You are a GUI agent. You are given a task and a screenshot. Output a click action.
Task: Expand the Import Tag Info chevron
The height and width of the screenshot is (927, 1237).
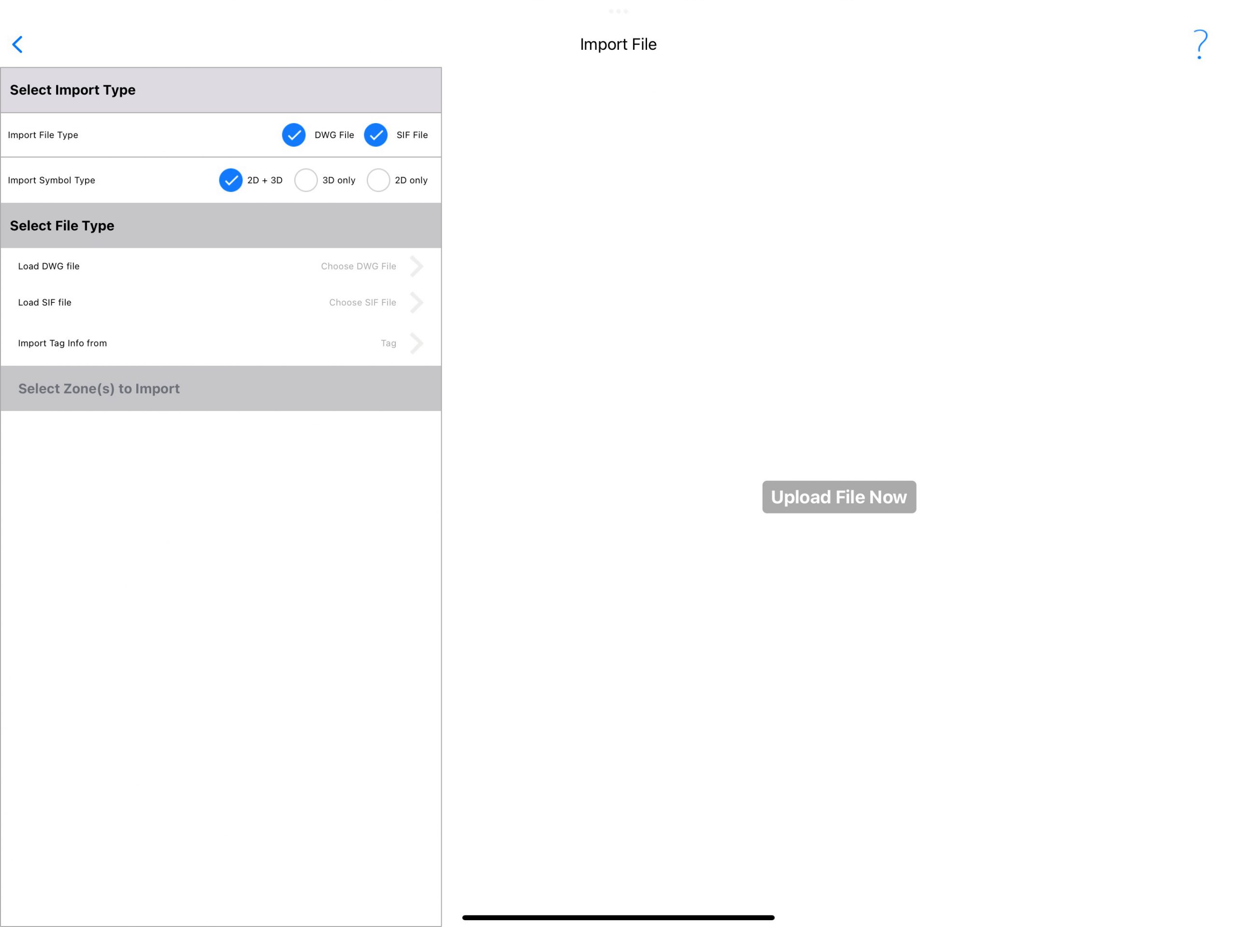pyautogui.click(x=417, y=343)
